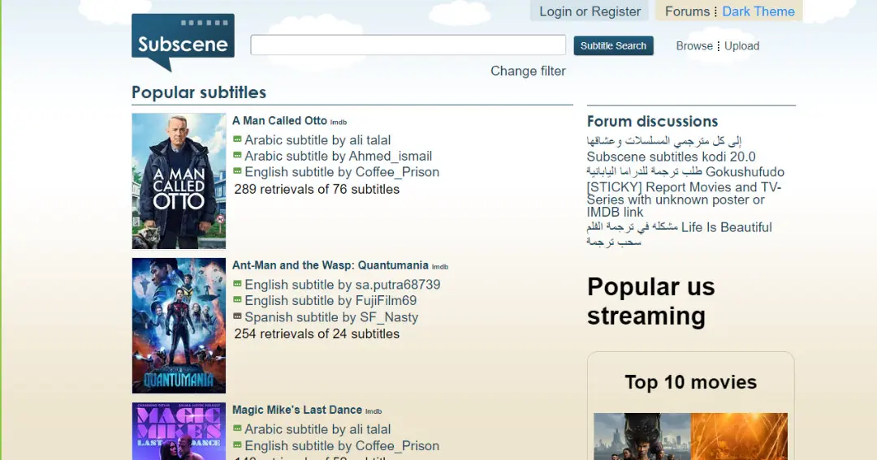The image size is (877, 460).
Task: Focus the subtitle search text box
Action: click(408, 45)
